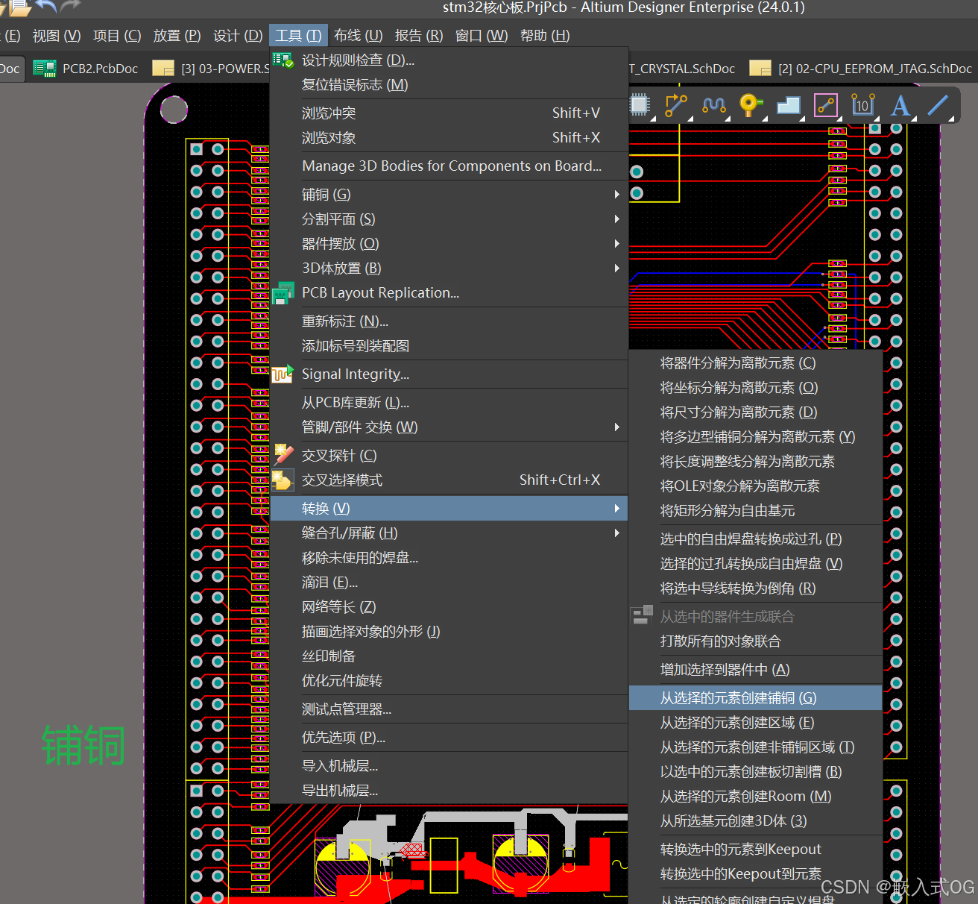Choose 优先选项 (P)...
Image resolution: width=978 pixels, height=904 pixels.
(x=449, y=737)
